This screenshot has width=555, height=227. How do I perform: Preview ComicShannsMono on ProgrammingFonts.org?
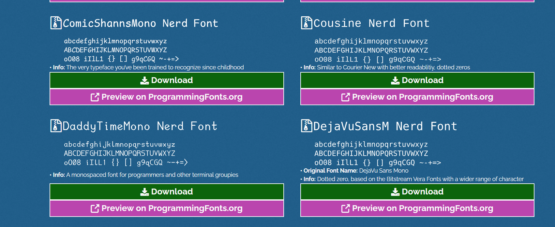[x=167, y=97]
